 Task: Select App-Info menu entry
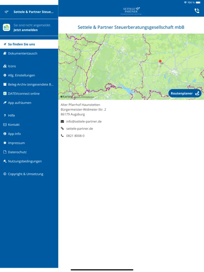click(x=29, y=134)
